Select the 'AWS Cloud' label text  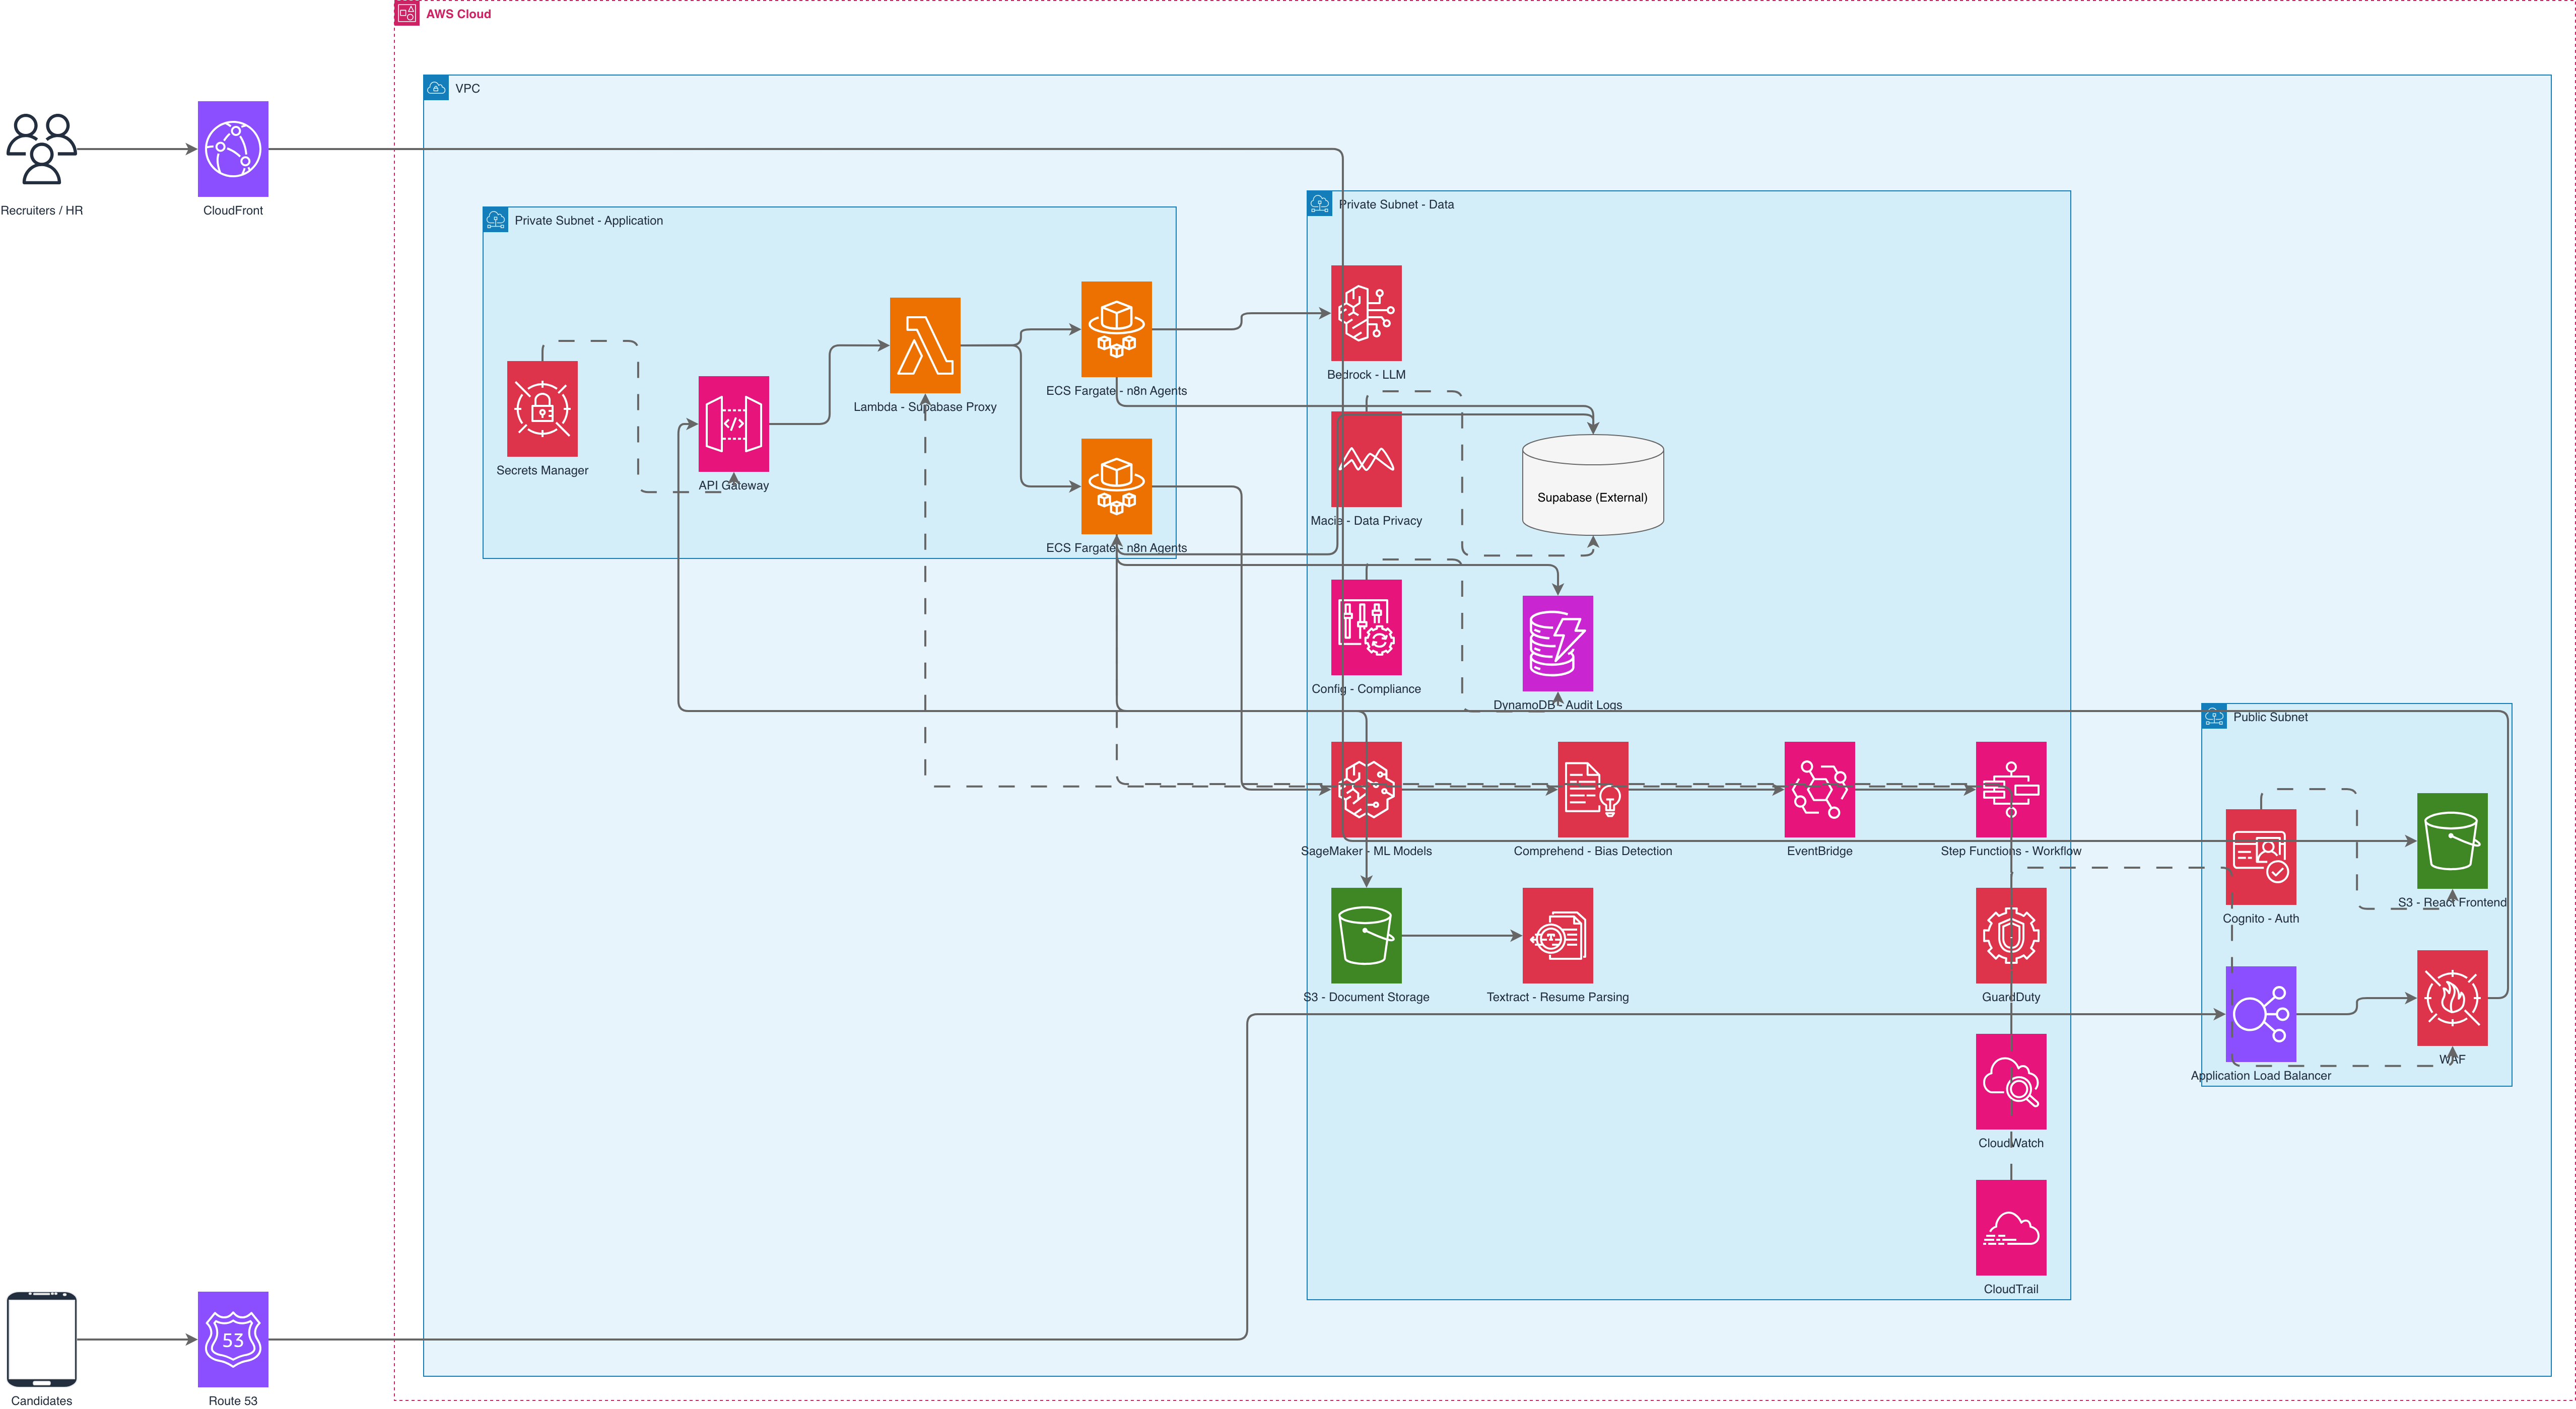(458, 14)
